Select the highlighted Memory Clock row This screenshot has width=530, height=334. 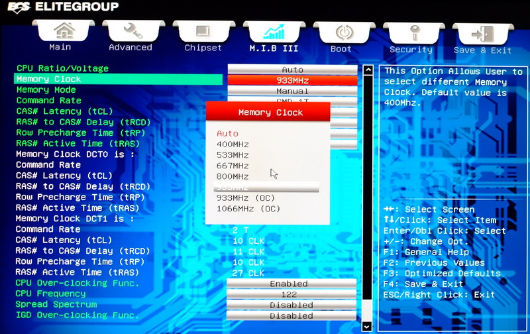pos(119,79)
